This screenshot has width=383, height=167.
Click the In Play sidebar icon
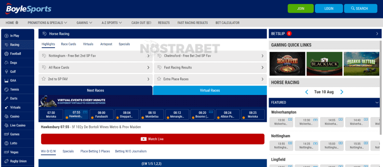point(6,36)
